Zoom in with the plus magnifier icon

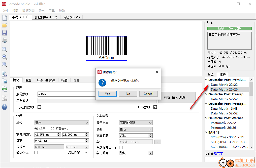(x=4, y=49)
